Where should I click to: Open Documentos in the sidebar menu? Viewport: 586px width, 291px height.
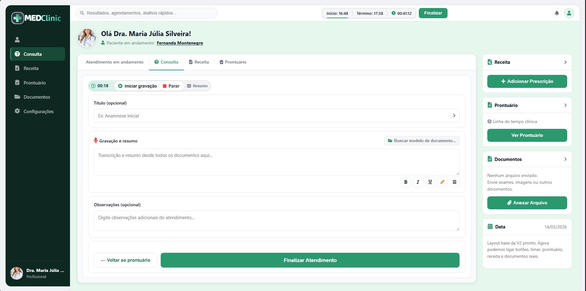(x=37, y=97)
